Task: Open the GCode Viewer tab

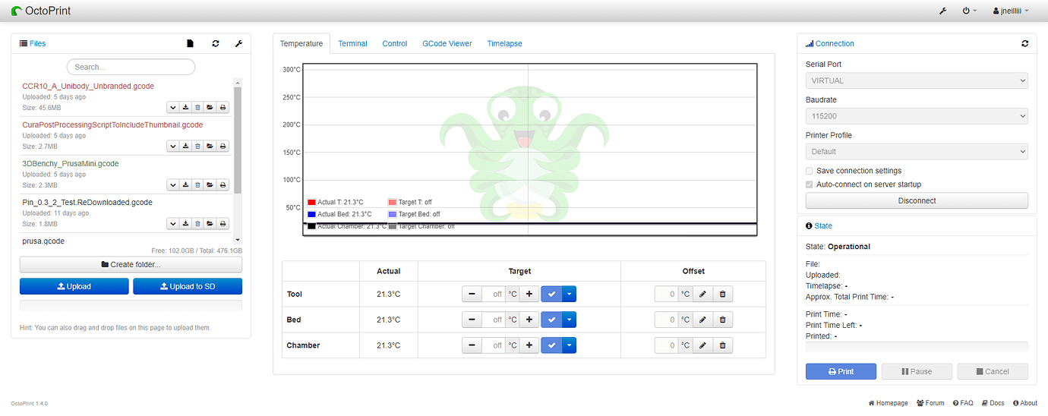Action: click(x=447, y=44)
